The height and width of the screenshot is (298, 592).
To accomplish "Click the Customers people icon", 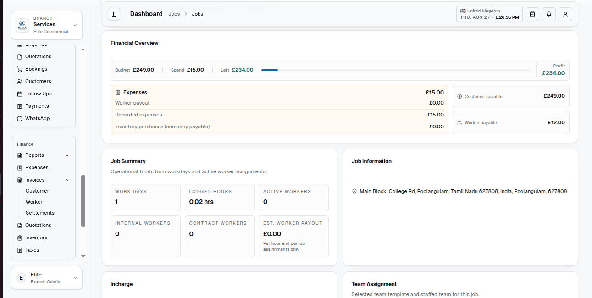I will (x=20, y=82).
